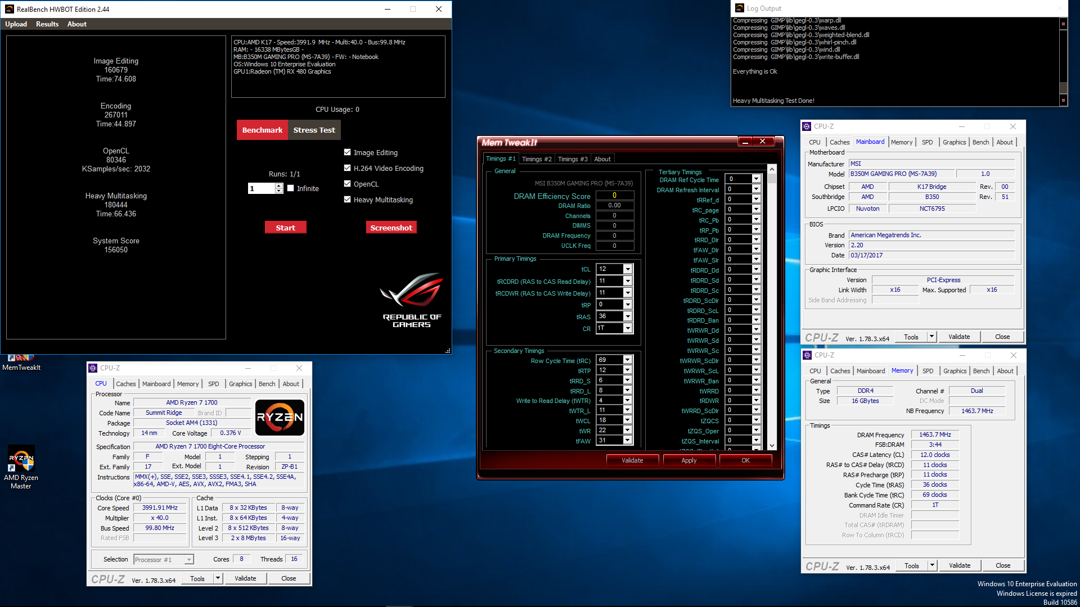The image size is (1080, 607).
Task: Open SPD tab in CPU-Z Mainboard window
Action: pos(927,142)
